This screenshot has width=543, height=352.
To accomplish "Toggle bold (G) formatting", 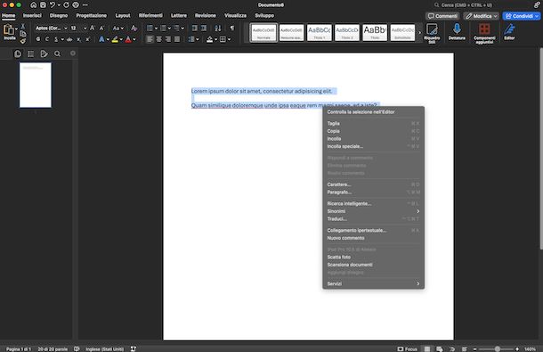I will pyautogui.click(x=38, y=39).
